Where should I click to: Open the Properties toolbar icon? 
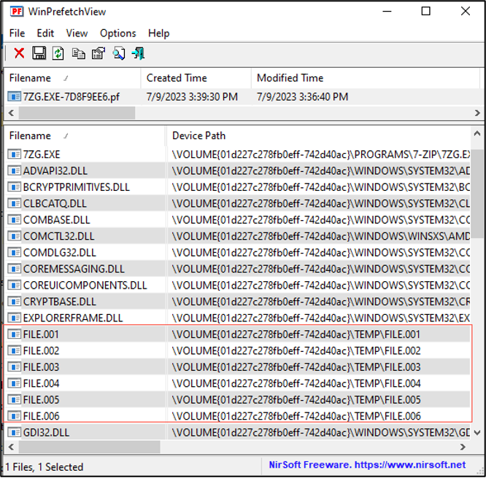pyautogui.click(x=99, y=53)
